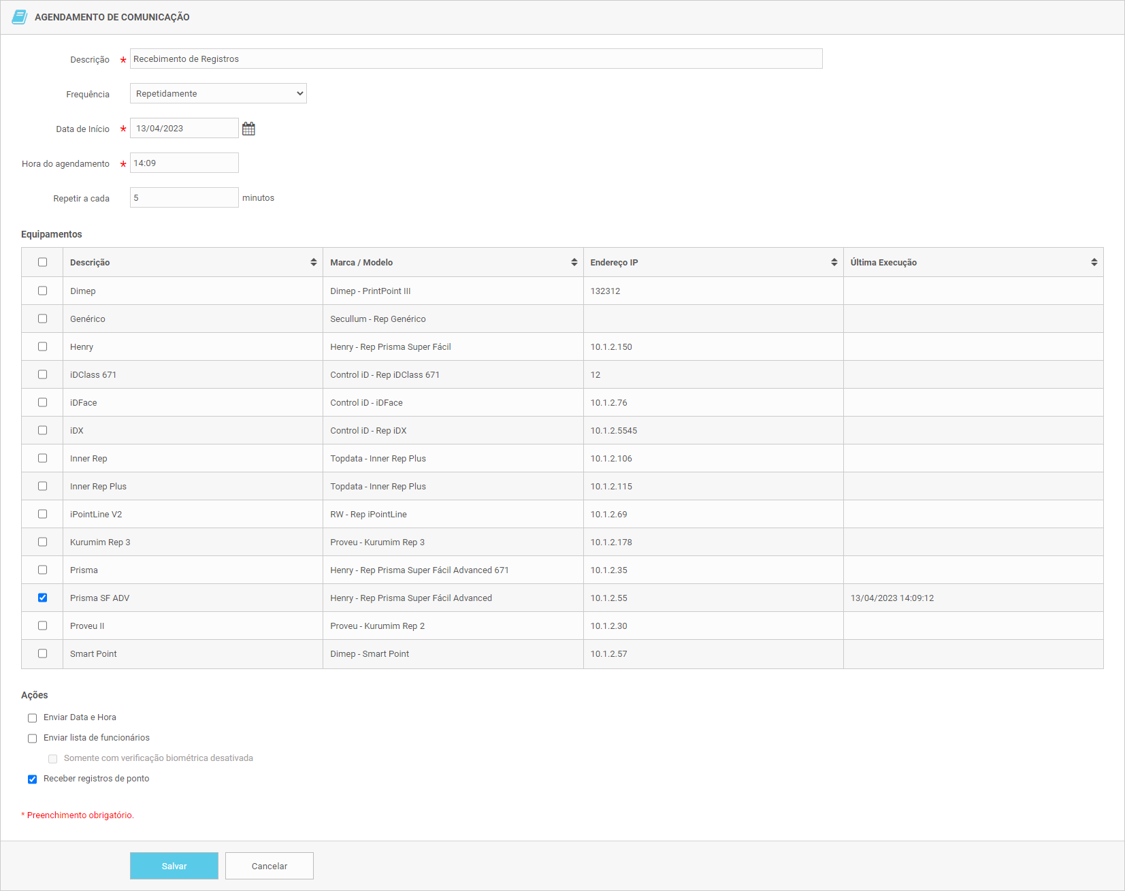Image resolution: width=1125 pixels, height=891 pixels.
Task: Sort table by Última Execução arrows
Action: click(x=1094, y=262)
